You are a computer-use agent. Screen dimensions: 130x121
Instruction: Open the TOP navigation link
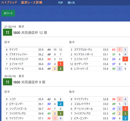(x=60, y=3)
